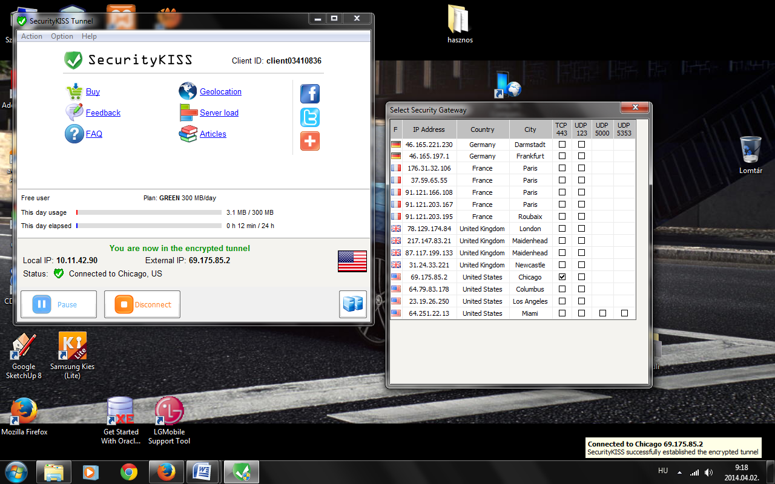
Task: Click the blue server list icon button
Action: 353,304
